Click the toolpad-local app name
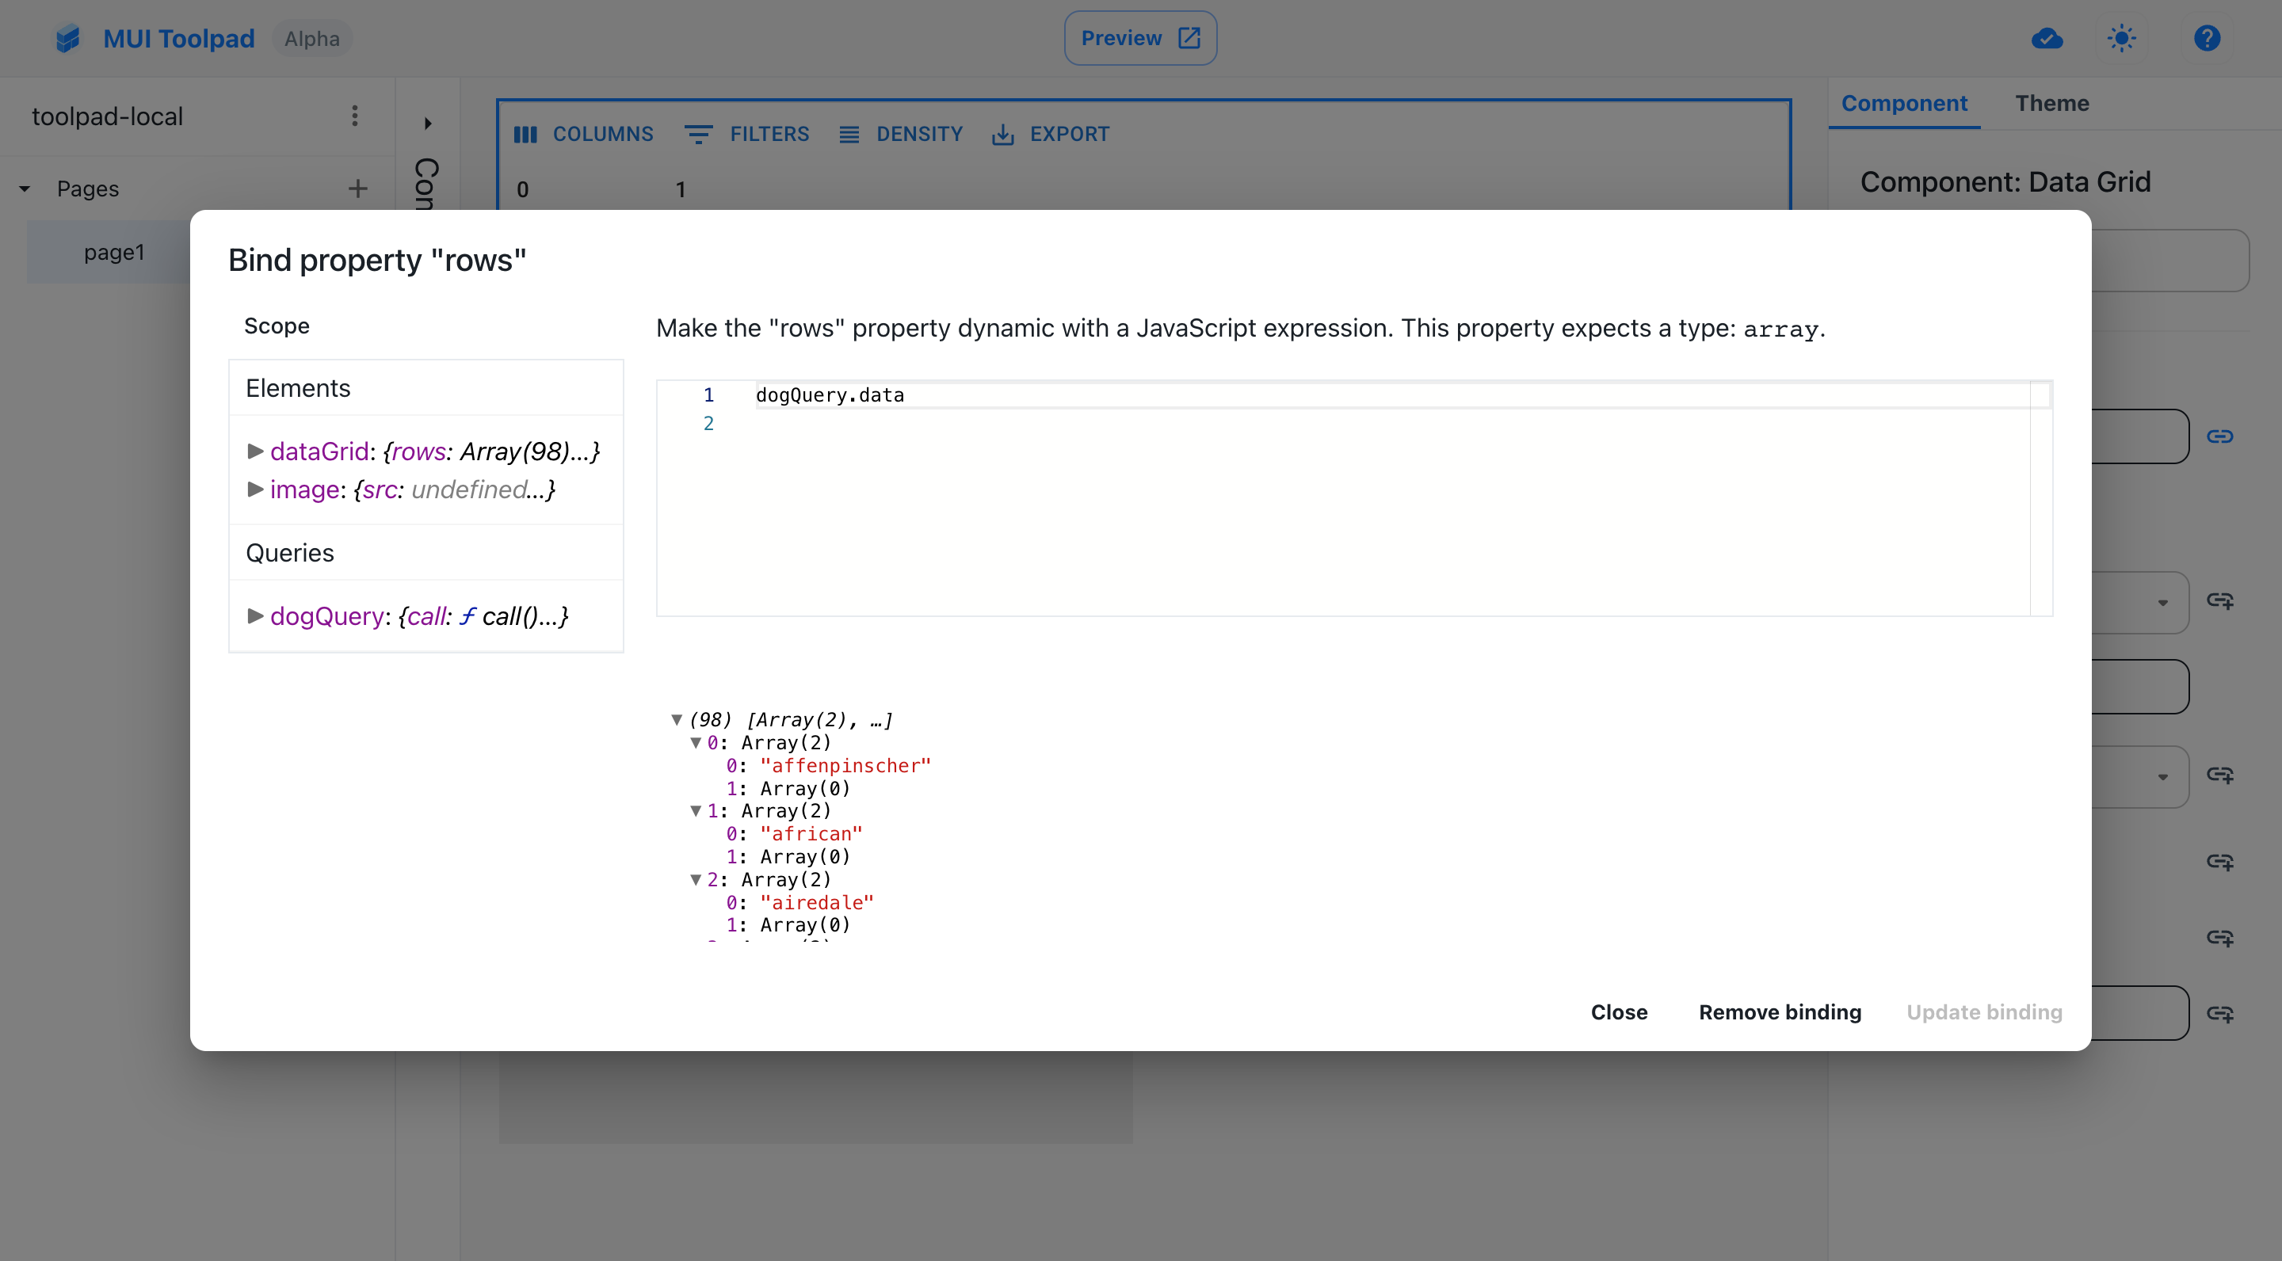The width and height of the screenshot is (2282, 1261). tap(107, 116)
